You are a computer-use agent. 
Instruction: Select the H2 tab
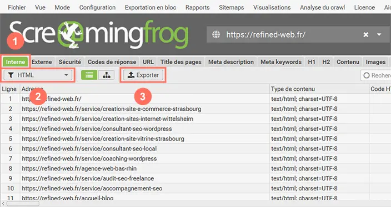pos(326,62)
